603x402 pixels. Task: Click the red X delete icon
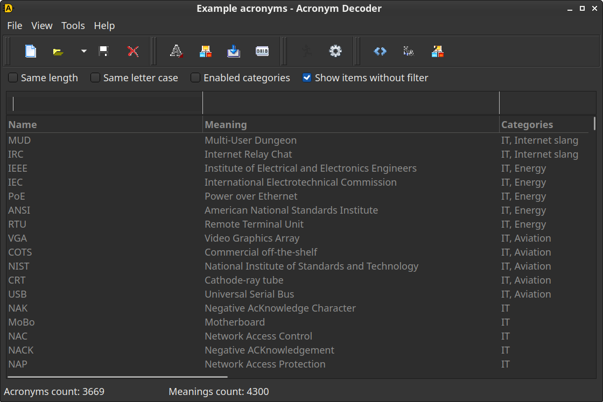(134, 51)
